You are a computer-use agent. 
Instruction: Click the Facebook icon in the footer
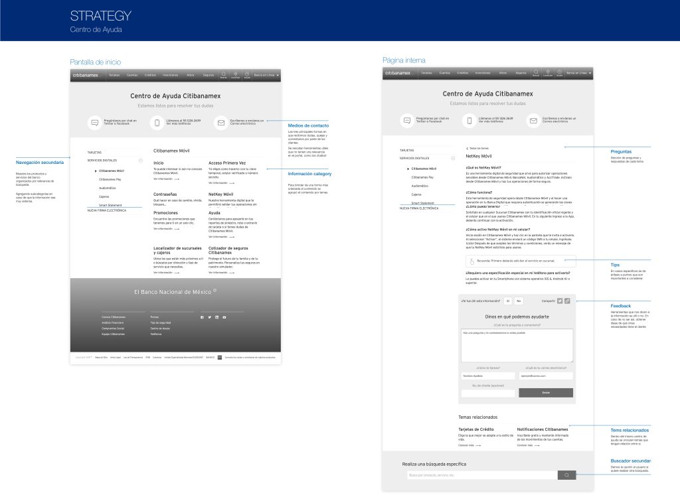coord(202,317)
